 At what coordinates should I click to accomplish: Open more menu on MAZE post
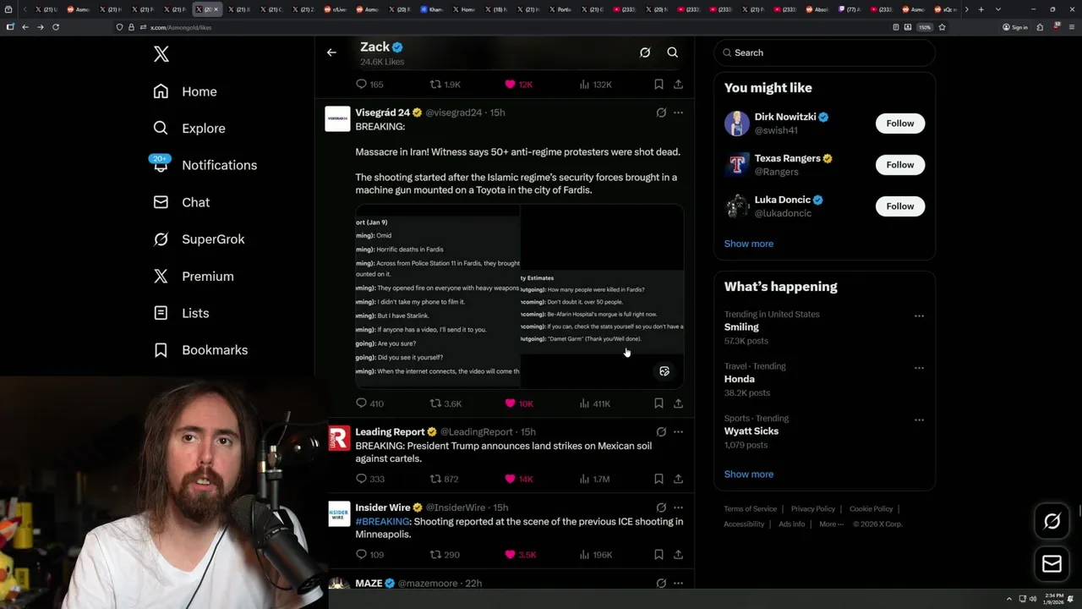[678, 584]
